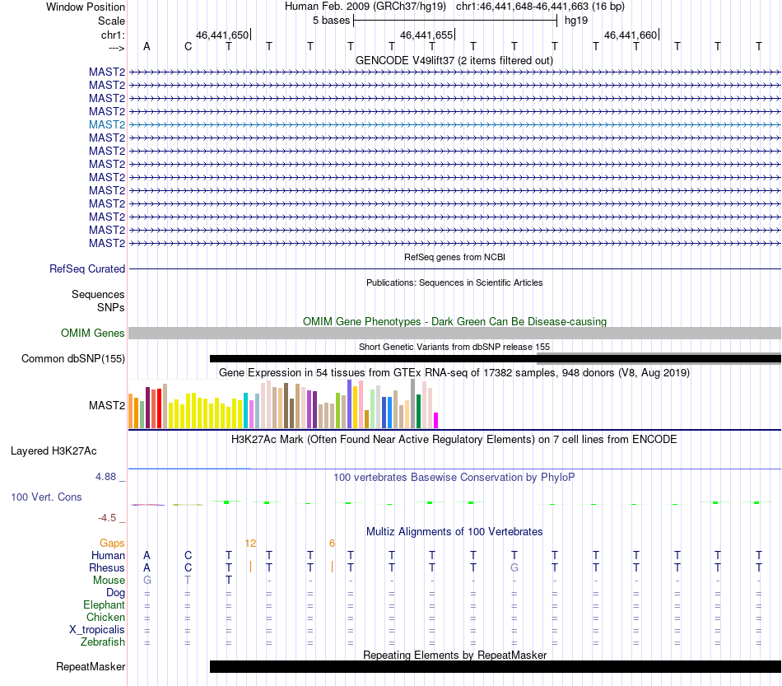Click the SNPs track label
The width and height of the screenshot is (782, 686).
[111, 307]
